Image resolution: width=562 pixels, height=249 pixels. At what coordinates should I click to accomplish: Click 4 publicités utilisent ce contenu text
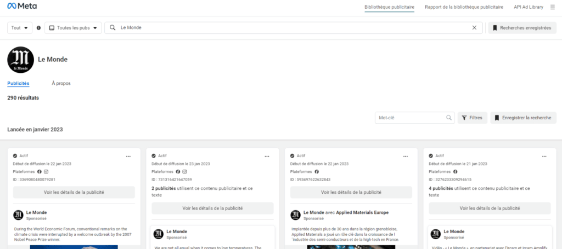click(x=480, y=192)
